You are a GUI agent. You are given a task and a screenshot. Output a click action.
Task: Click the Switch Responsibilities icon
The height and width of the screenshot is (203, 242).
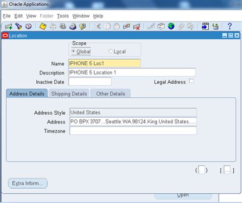pos(63,27)
